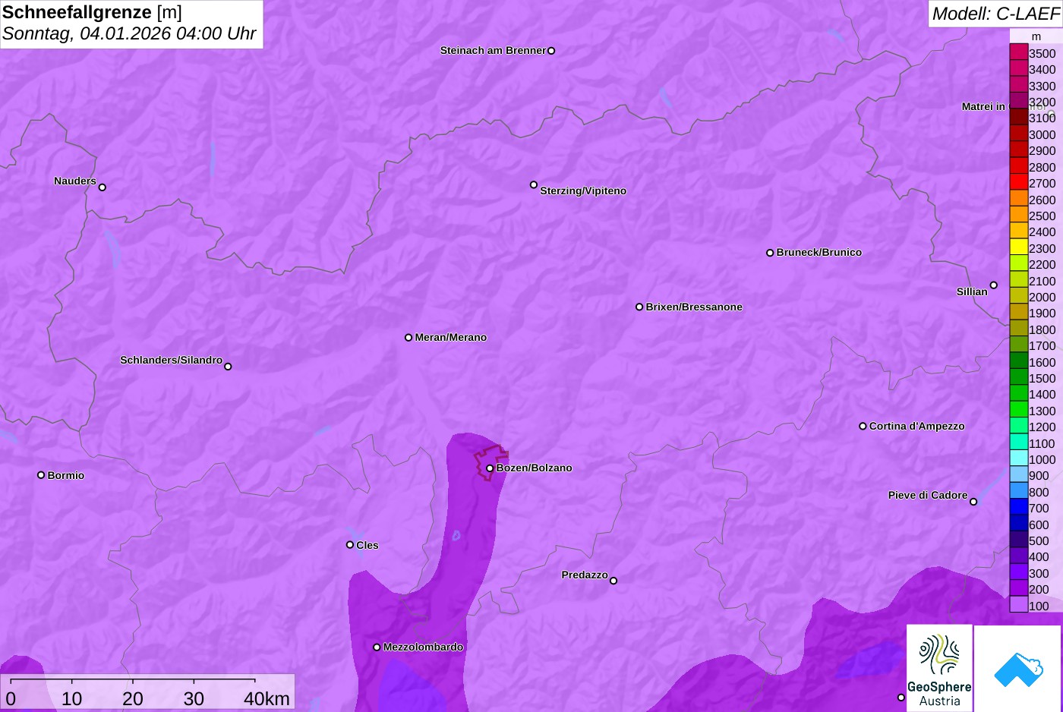Image resolution: width=1063 pixels, height=712 pixels.
Task: Click the 'Bormio' label
Action: (66, 476)
